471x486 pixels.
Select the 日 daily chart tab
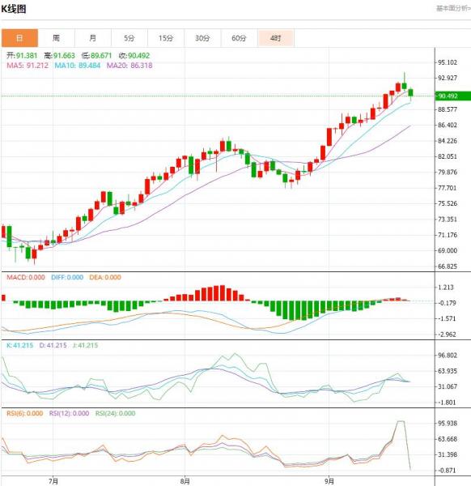(19, 38)
